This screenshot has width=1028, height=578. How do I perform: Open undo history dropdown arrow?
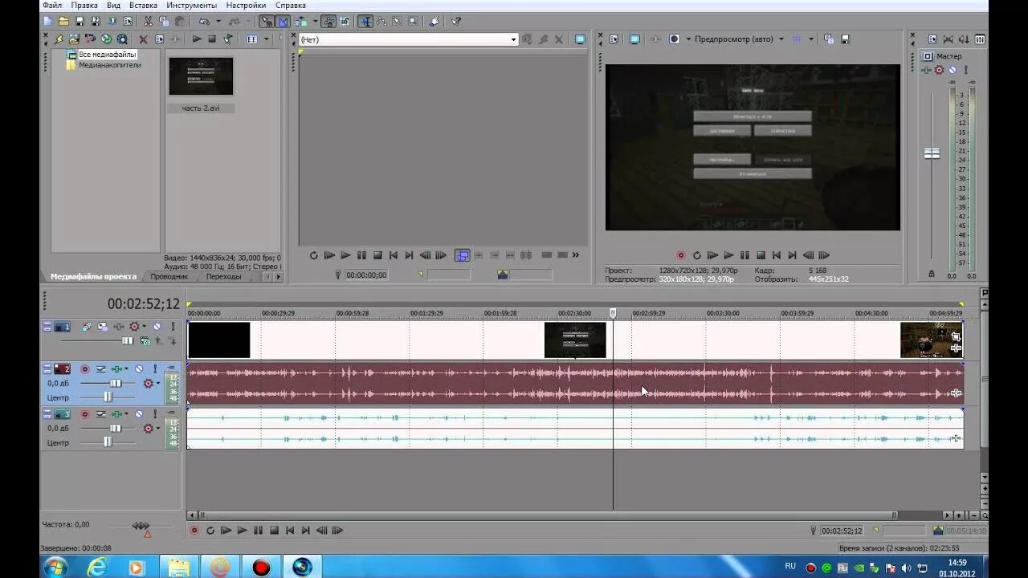click(x=218, y=21)
